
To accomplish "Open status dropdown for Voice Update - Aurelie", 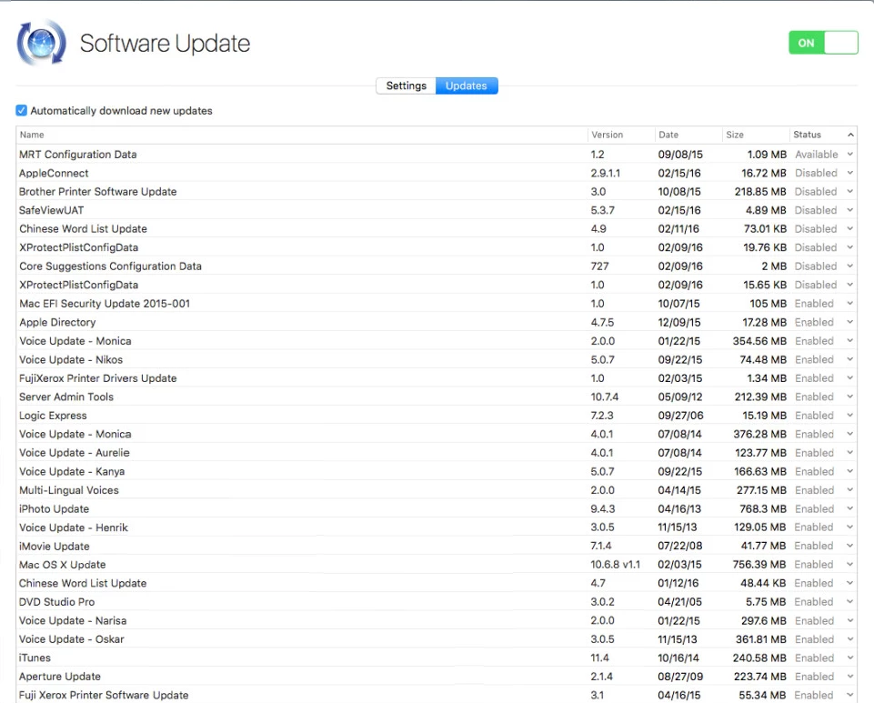I will pos(850,453).
